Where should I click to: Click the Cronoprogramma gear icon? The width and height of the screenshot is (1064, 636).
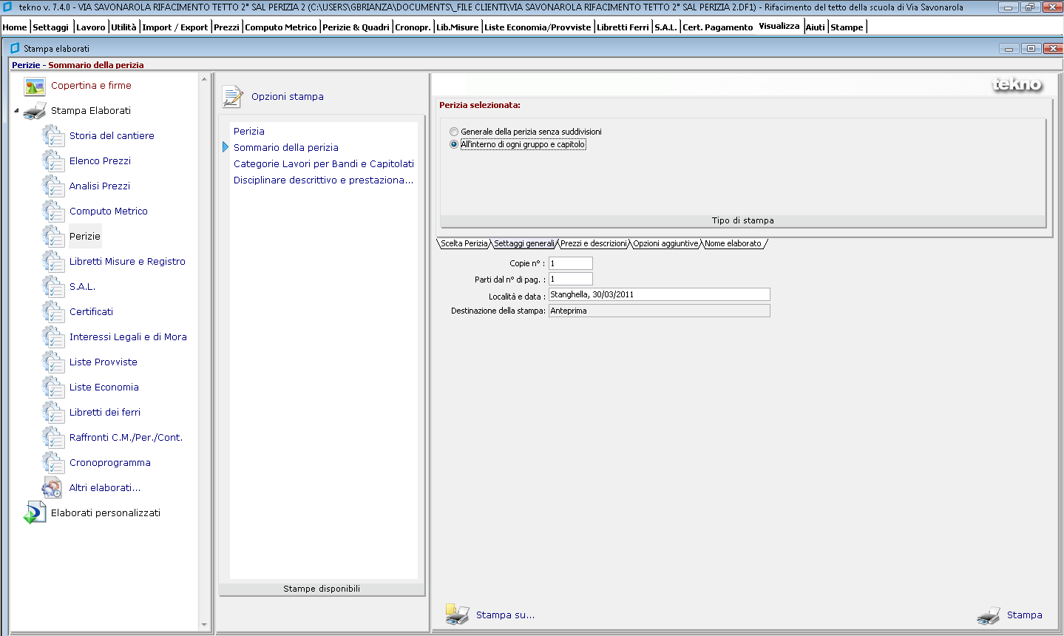[x=53, y=463]
